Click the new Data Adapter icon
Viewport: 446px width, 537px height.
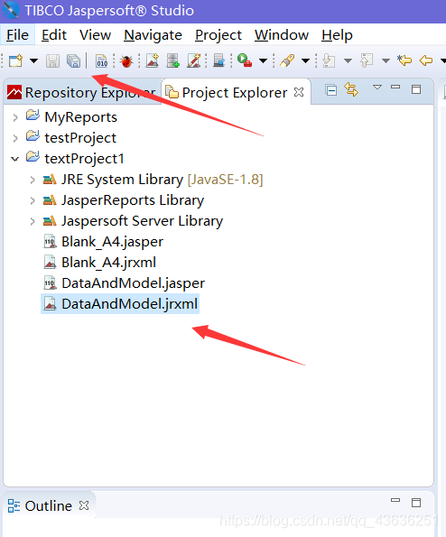tap(173, 60)
